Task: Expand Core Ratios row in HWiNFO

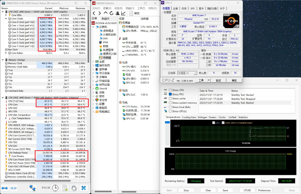Action: pyautogui.click(x=6, y=53)
